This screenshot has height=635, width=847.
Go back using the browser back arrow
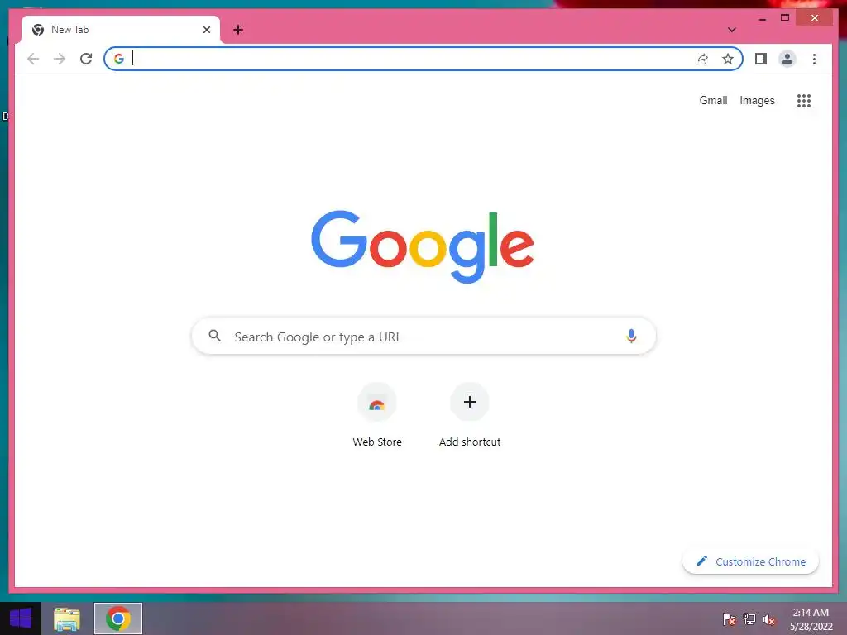point(33,59)
